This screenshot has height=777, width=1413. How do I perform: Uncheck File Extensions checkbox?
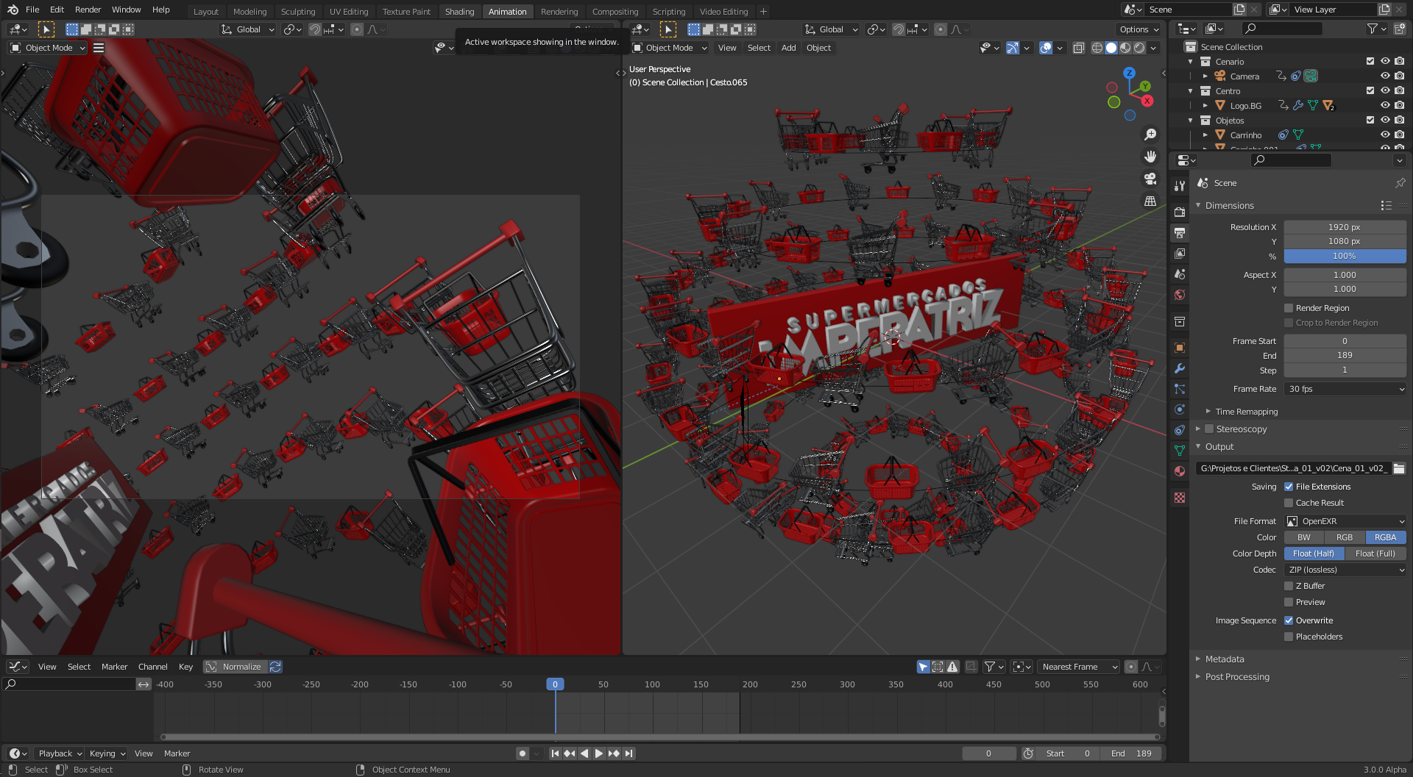click(1289, 487)
